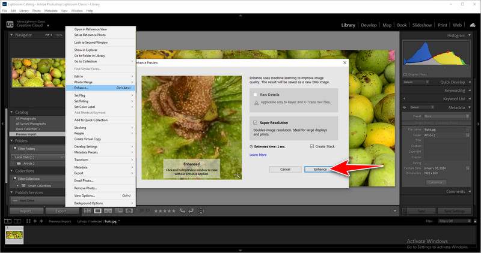Click the filmstrip grid shortcut icon
481x253 pixels.
pyautogui.click(x=28, y=221)
